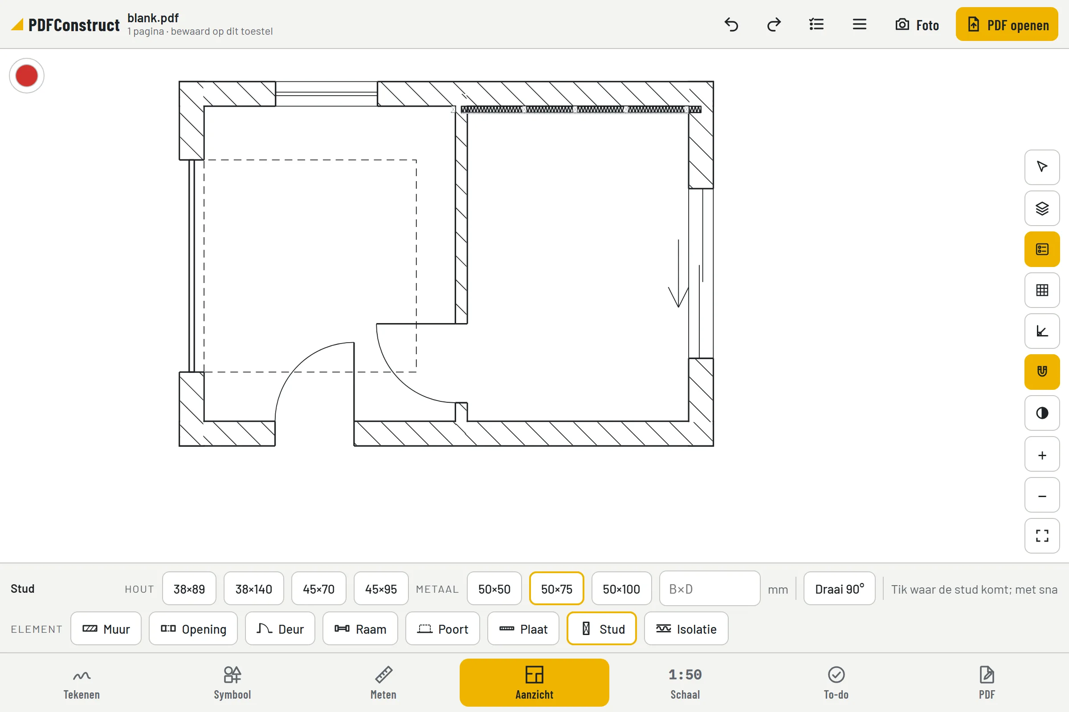
Task: Click the B×D custom size field
Action: click(x=710, y=588)
